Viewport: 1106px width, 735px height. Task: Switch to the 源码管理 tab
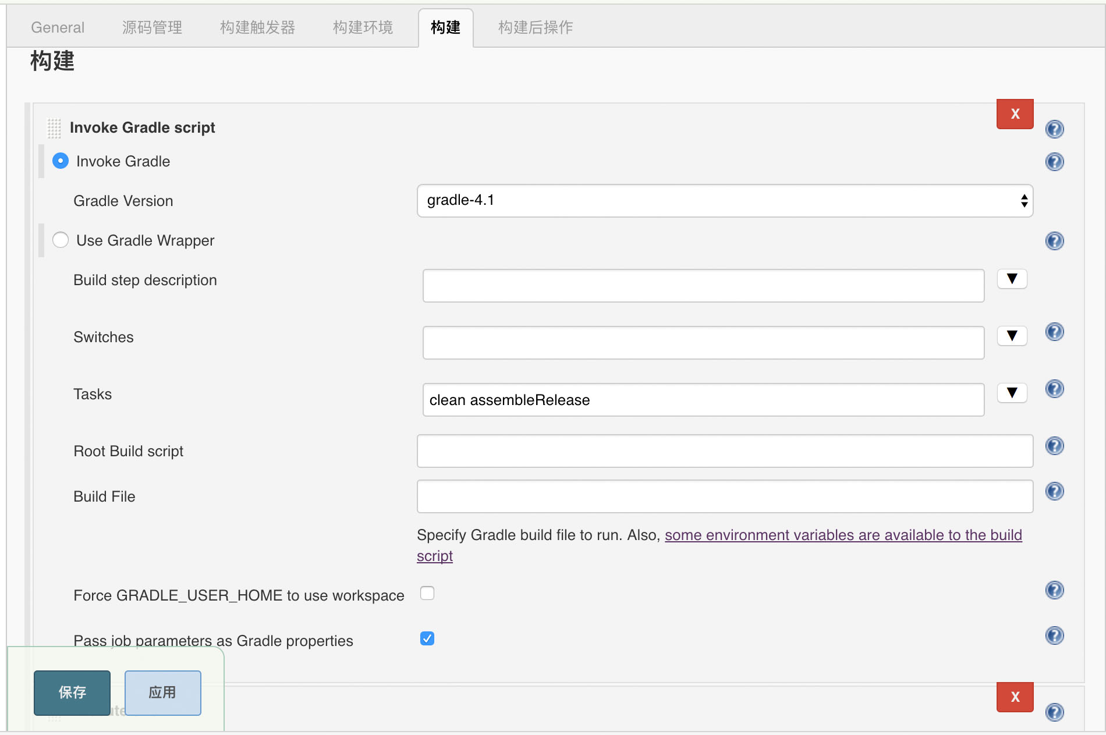tap(152, 27)
